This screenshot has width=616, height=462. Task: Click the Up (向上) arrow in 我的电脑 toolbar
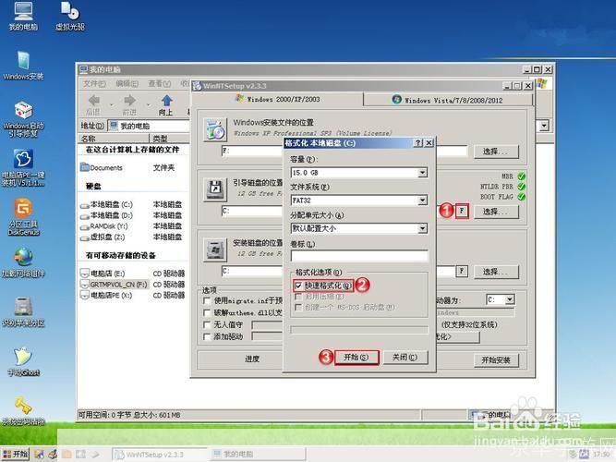point(166,104)
